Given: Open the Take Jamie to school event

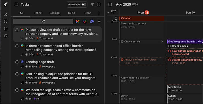Looking at the screenshot, I should click(142, 30).
